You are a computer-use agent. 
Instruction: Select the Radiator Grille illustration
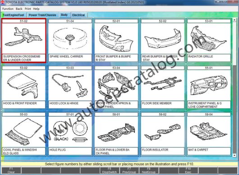(x=209, y=38)
